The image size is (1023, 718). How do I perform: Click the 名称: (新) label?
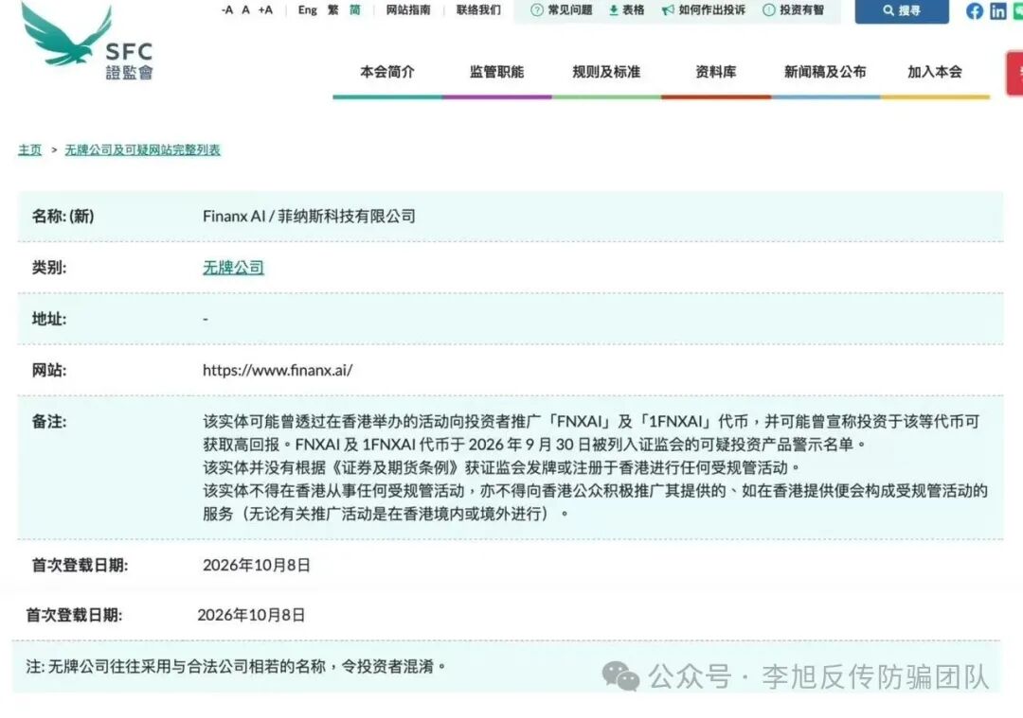63,216
